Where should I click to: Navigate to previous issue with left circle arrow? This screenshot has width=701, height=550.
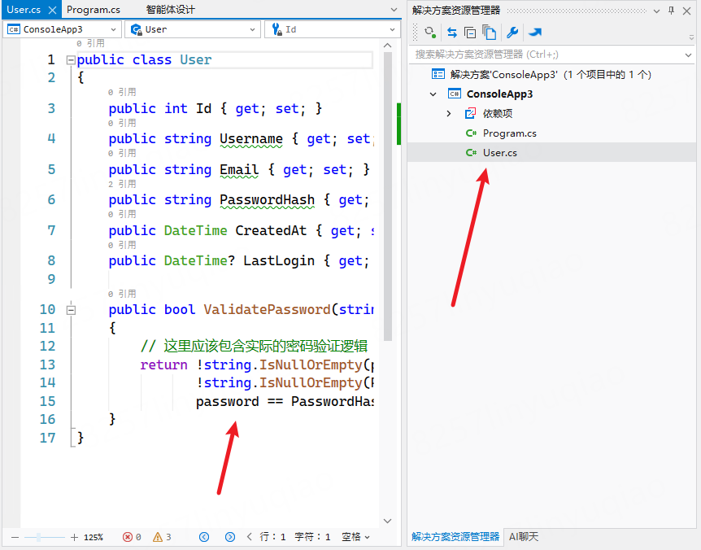[x=204, y=537]
